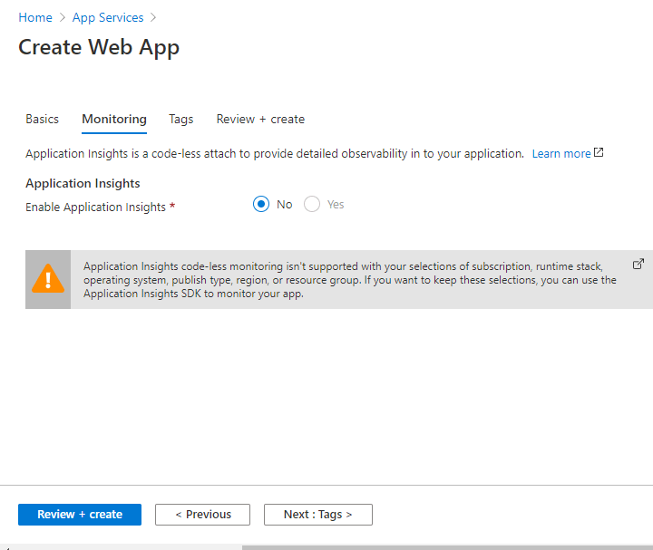This screenshot has width=653, height=550.
Task: Go back with the Previous button
Action: pyautogui.click(x=203, y=515)
